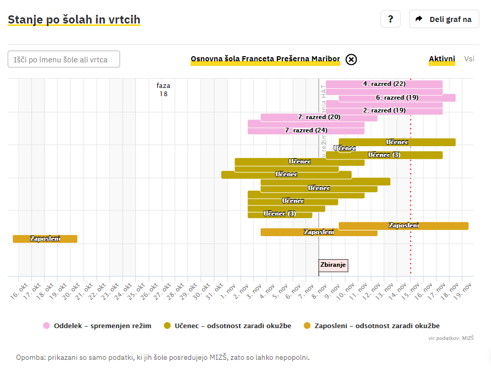491x369 pixels.
Task: Click the 7. razred (24) bar
Action: tap(306, 130)
